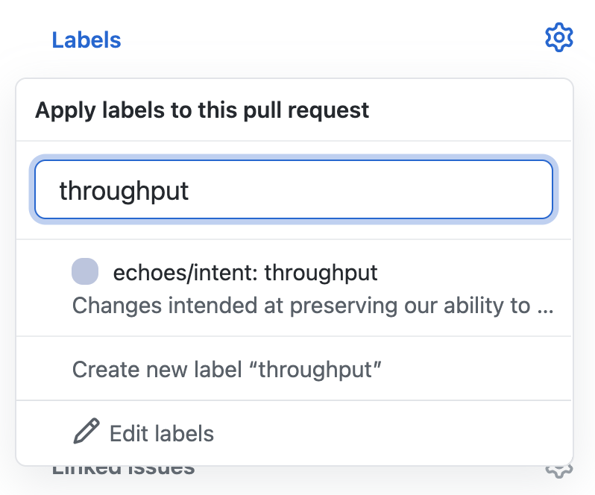Expand Linked issues settings with its cog

(558, 470)
